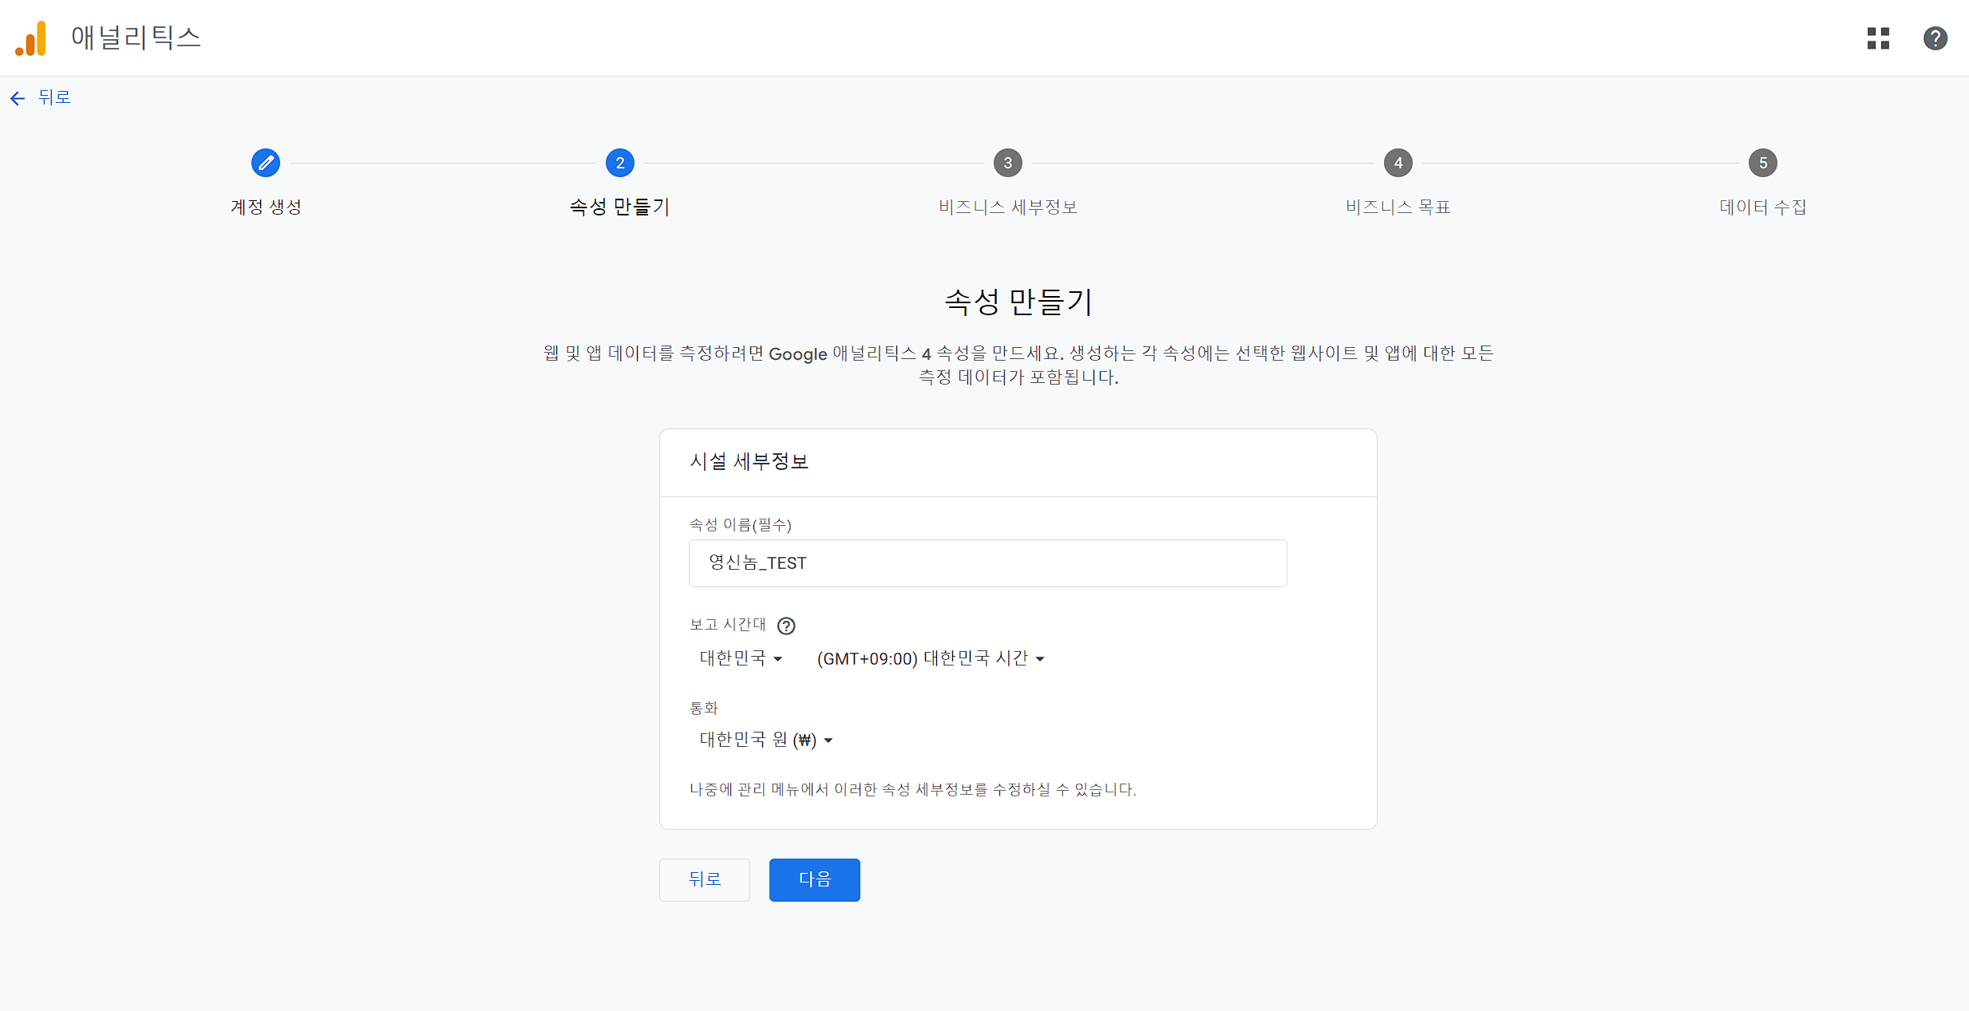Screen dimensions: 1969x1011
Task: Click the step 4 circle icon
Action: 1398,163
